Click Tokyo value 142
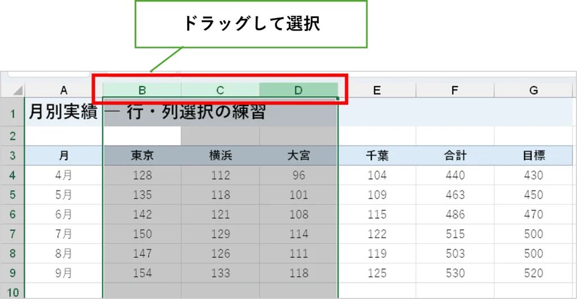Viewport: 577px width, 299px height. coord(142,214)
